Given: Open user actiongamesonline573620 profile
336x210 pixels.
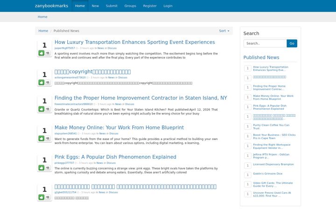Looking at the screenshot, I should pyautogui.click(x=70, y=77).
